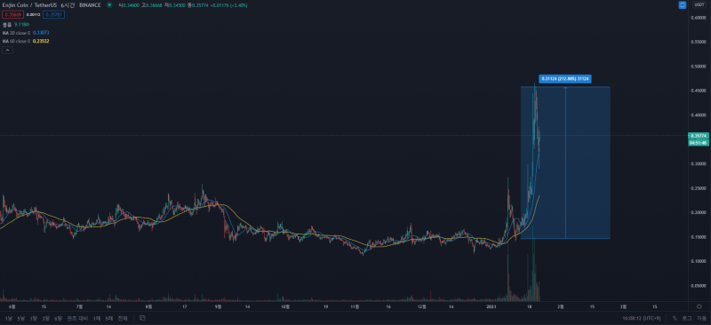Select the 연초대비 (YTD) range
Screen dimensions: 711x325
(78, 318)
